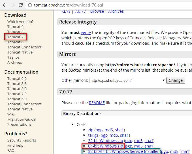Click the Archives link at the top of content
The height and width of the screenshot is (154, 192).
116,12
